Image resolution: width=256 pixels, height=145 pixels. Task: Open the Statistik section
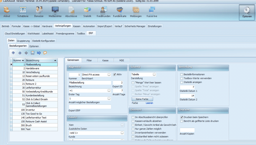coord(87,12)
